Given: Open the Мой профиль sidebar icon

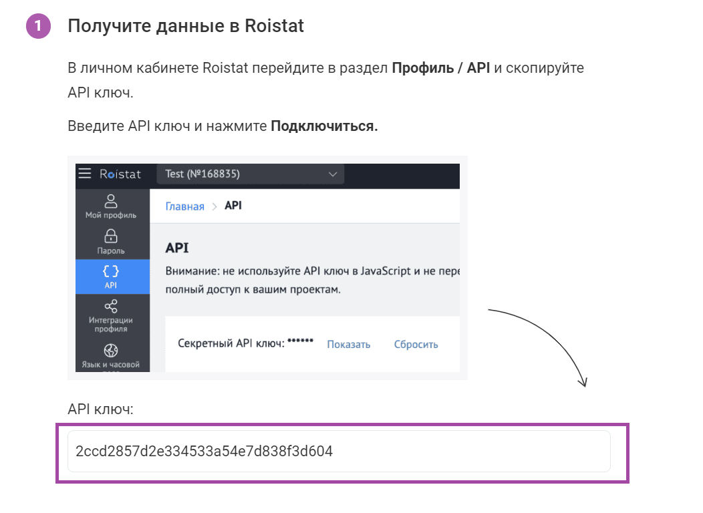Looking at the screenshot, I should [111, 200].
